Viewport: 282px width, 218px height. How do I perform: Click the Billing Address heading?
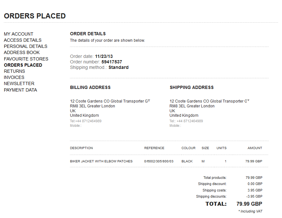point(90,87)
